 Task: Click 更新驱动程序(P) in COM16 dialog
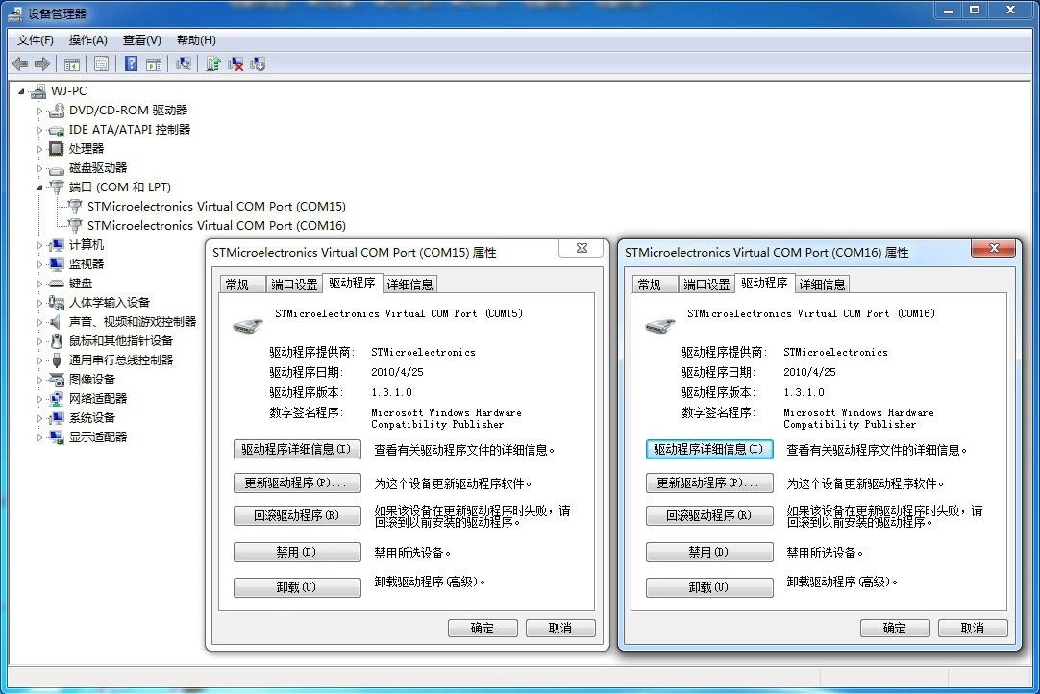[709, 483]
